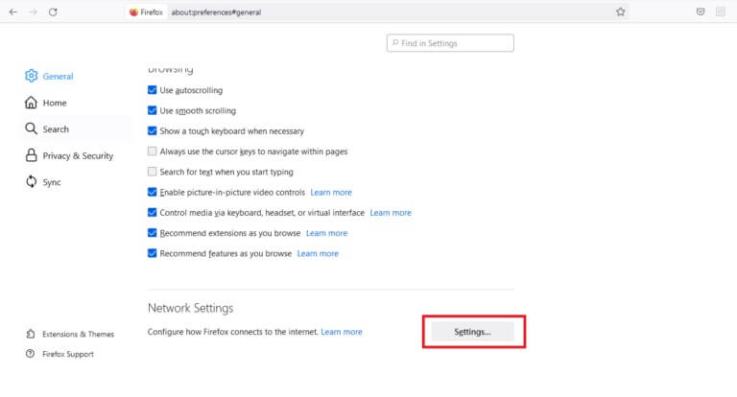The width and height of the screenshot is (737, 397).
Task: Disable Show a touch keyboard when necessary
Action: 152,130
